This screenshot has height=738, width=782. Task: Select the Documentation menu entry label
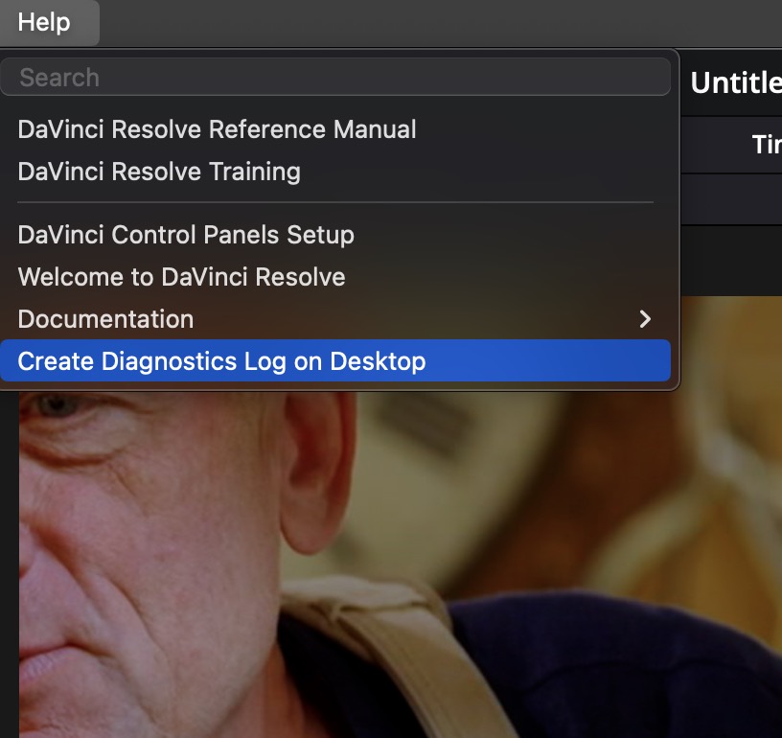105,319
